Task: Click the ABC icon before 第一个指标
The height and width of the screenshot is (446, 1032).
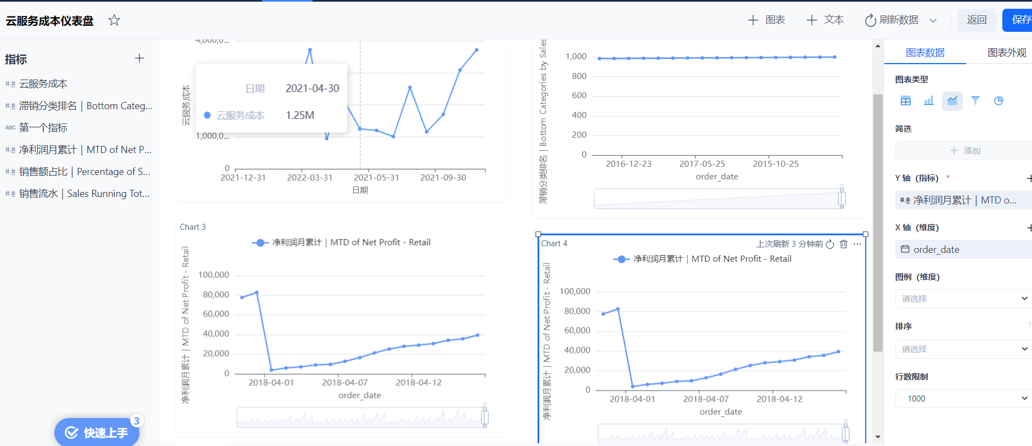Action: (10, 128)
